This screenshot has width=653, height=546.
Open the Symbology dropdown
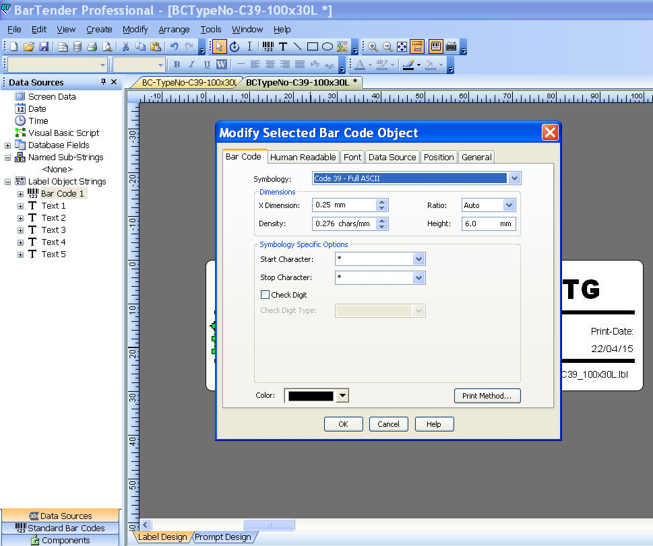pos(514,178)
